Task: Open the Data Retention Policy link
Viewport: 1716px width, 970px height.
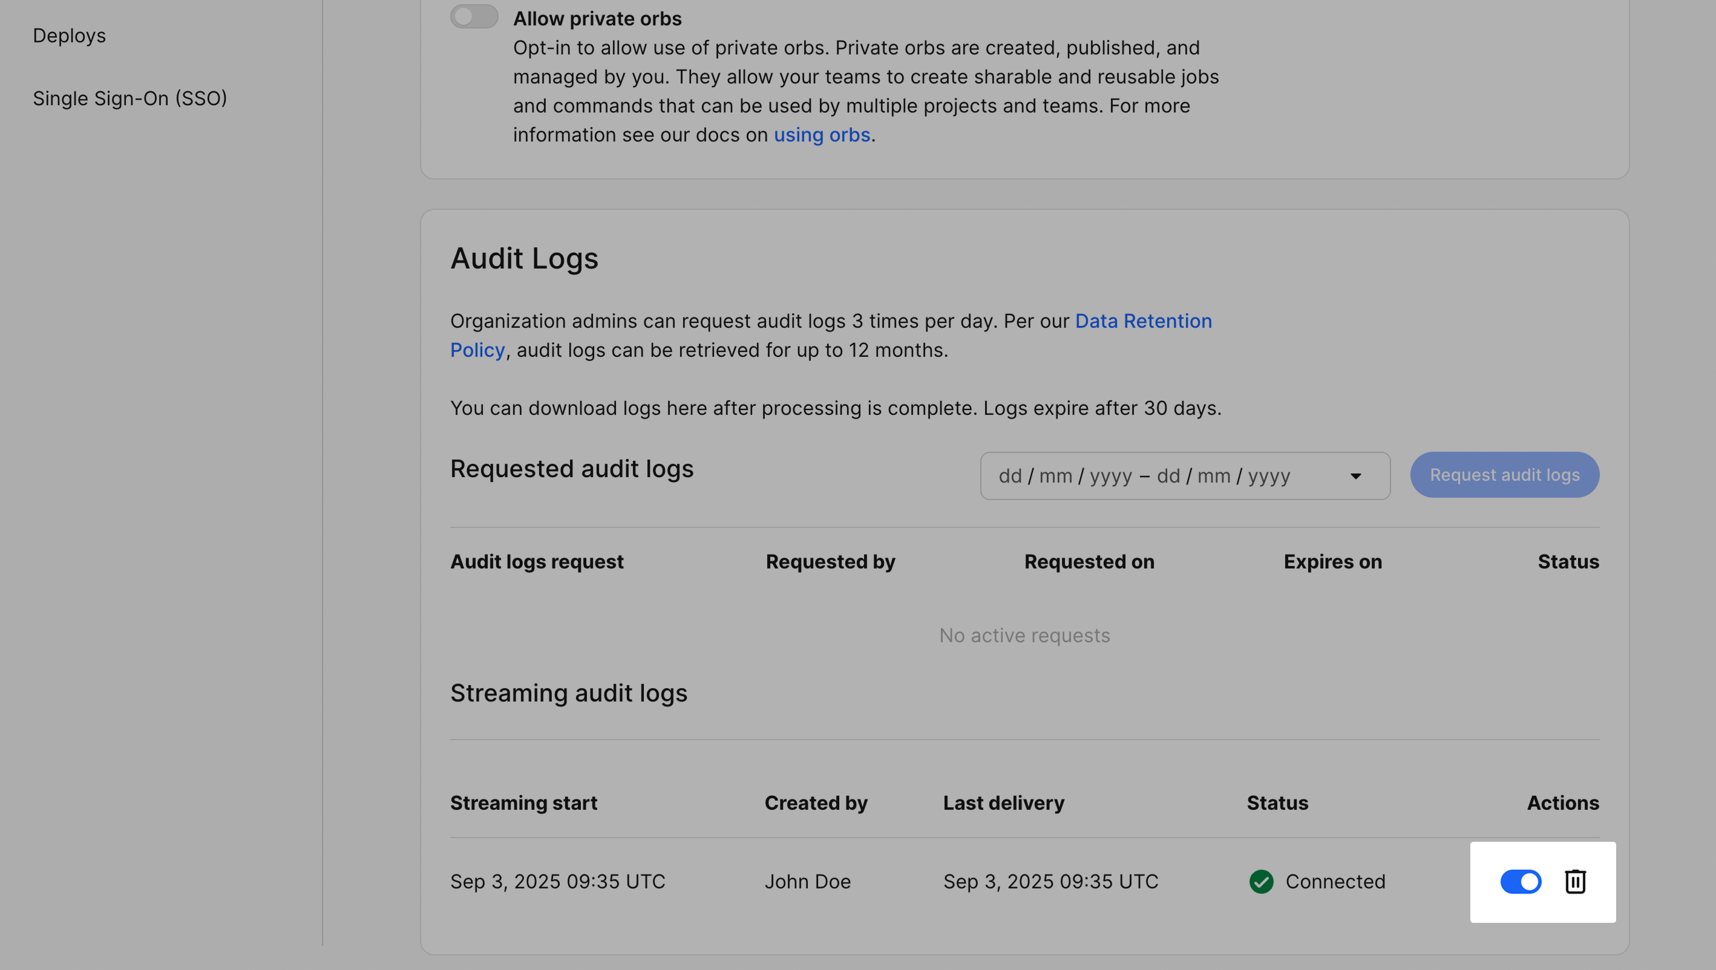Action: pos(1143,321)
